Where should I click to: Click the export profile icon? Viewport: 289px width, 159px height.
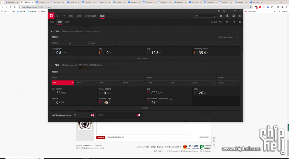[234, 22]
